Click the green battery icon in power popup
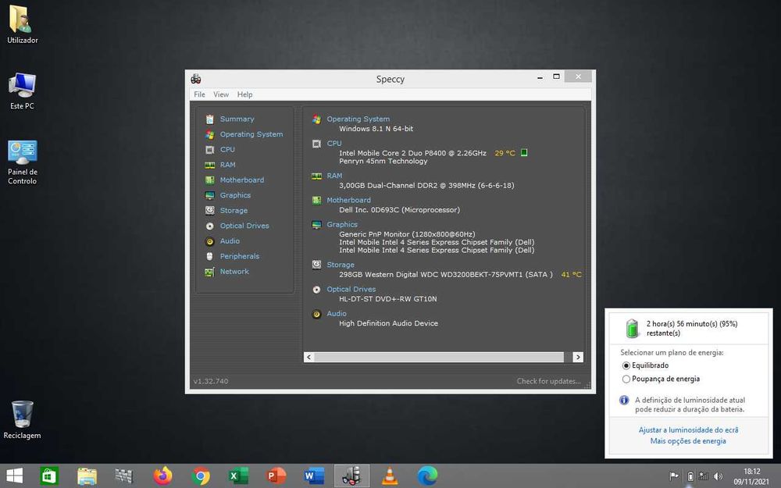The width and height of the screenshot is (781, 488). pos(632,329)
